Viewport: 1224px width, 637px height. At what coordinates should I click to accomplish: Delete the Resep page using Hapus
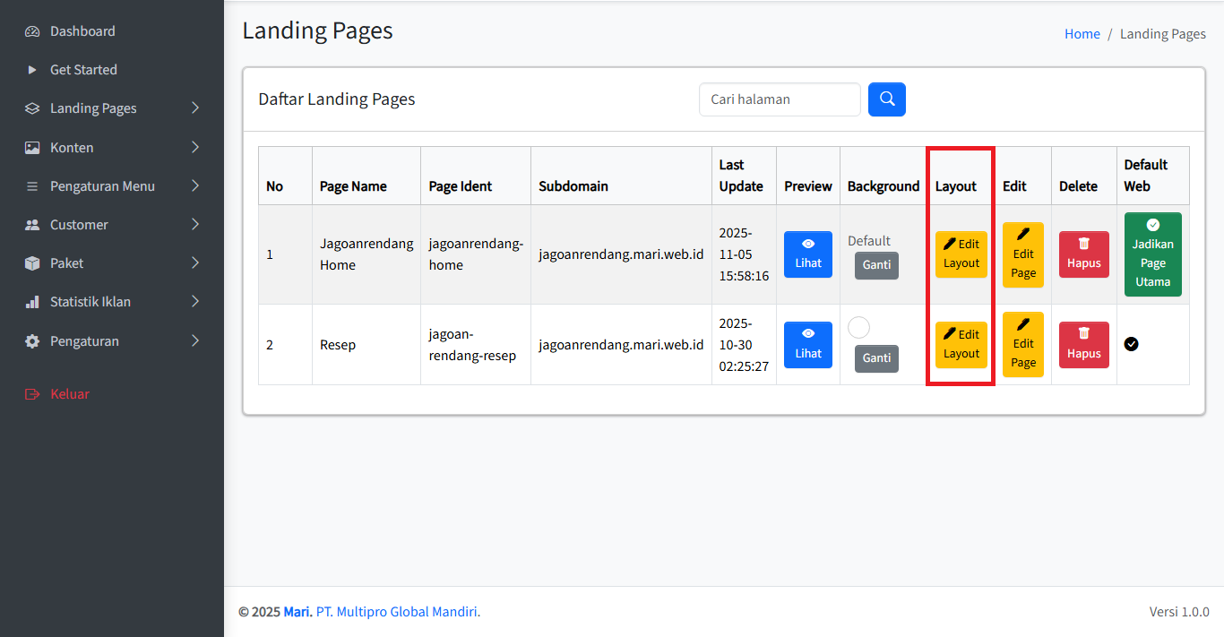pyautogui.click(x=1083, y=345)
